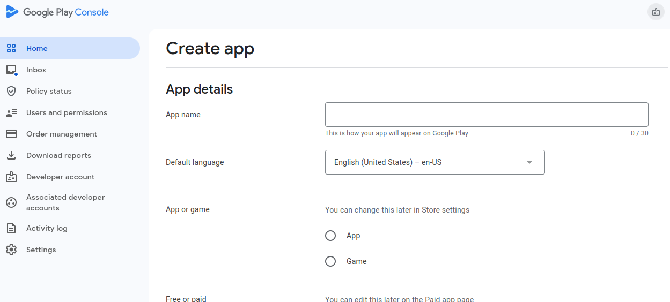
Task: Click the Download reports arrow icon
Action: click(11, 155)
